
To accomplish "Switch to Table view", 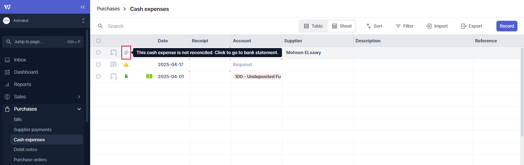I will [313, 26].
